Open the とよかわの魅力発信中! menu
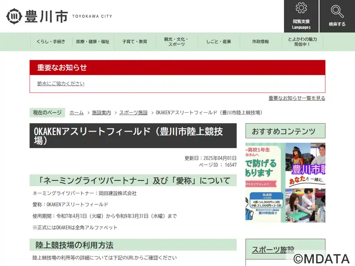Viewport: 355px width, 266px height. [x=302, y=42]
